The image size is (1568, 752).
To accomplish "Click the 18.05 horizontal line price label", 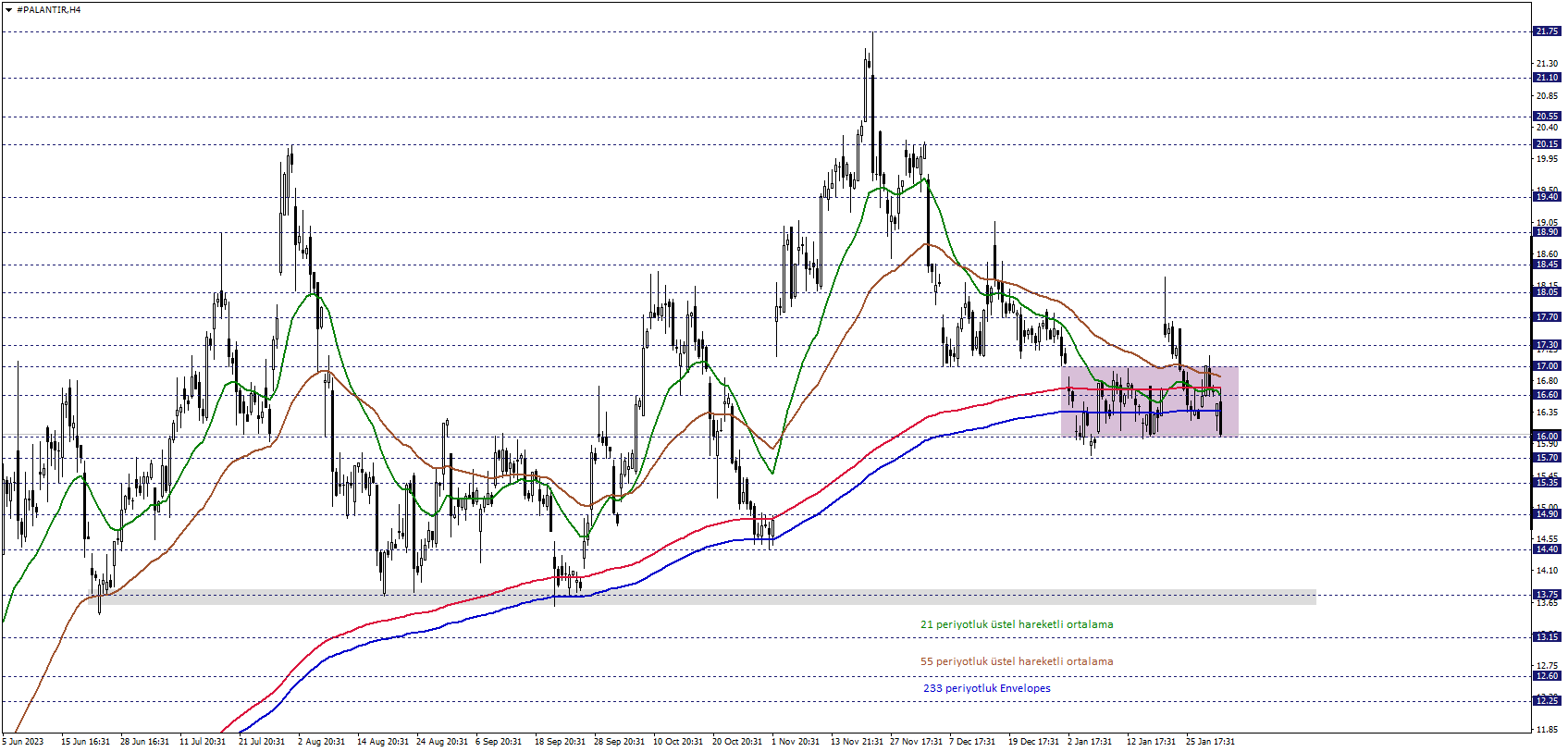I will click(x=1547, y=292).
